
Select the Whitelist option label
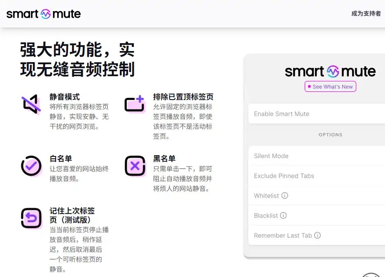pyautogui.click(x=266, y=196)
